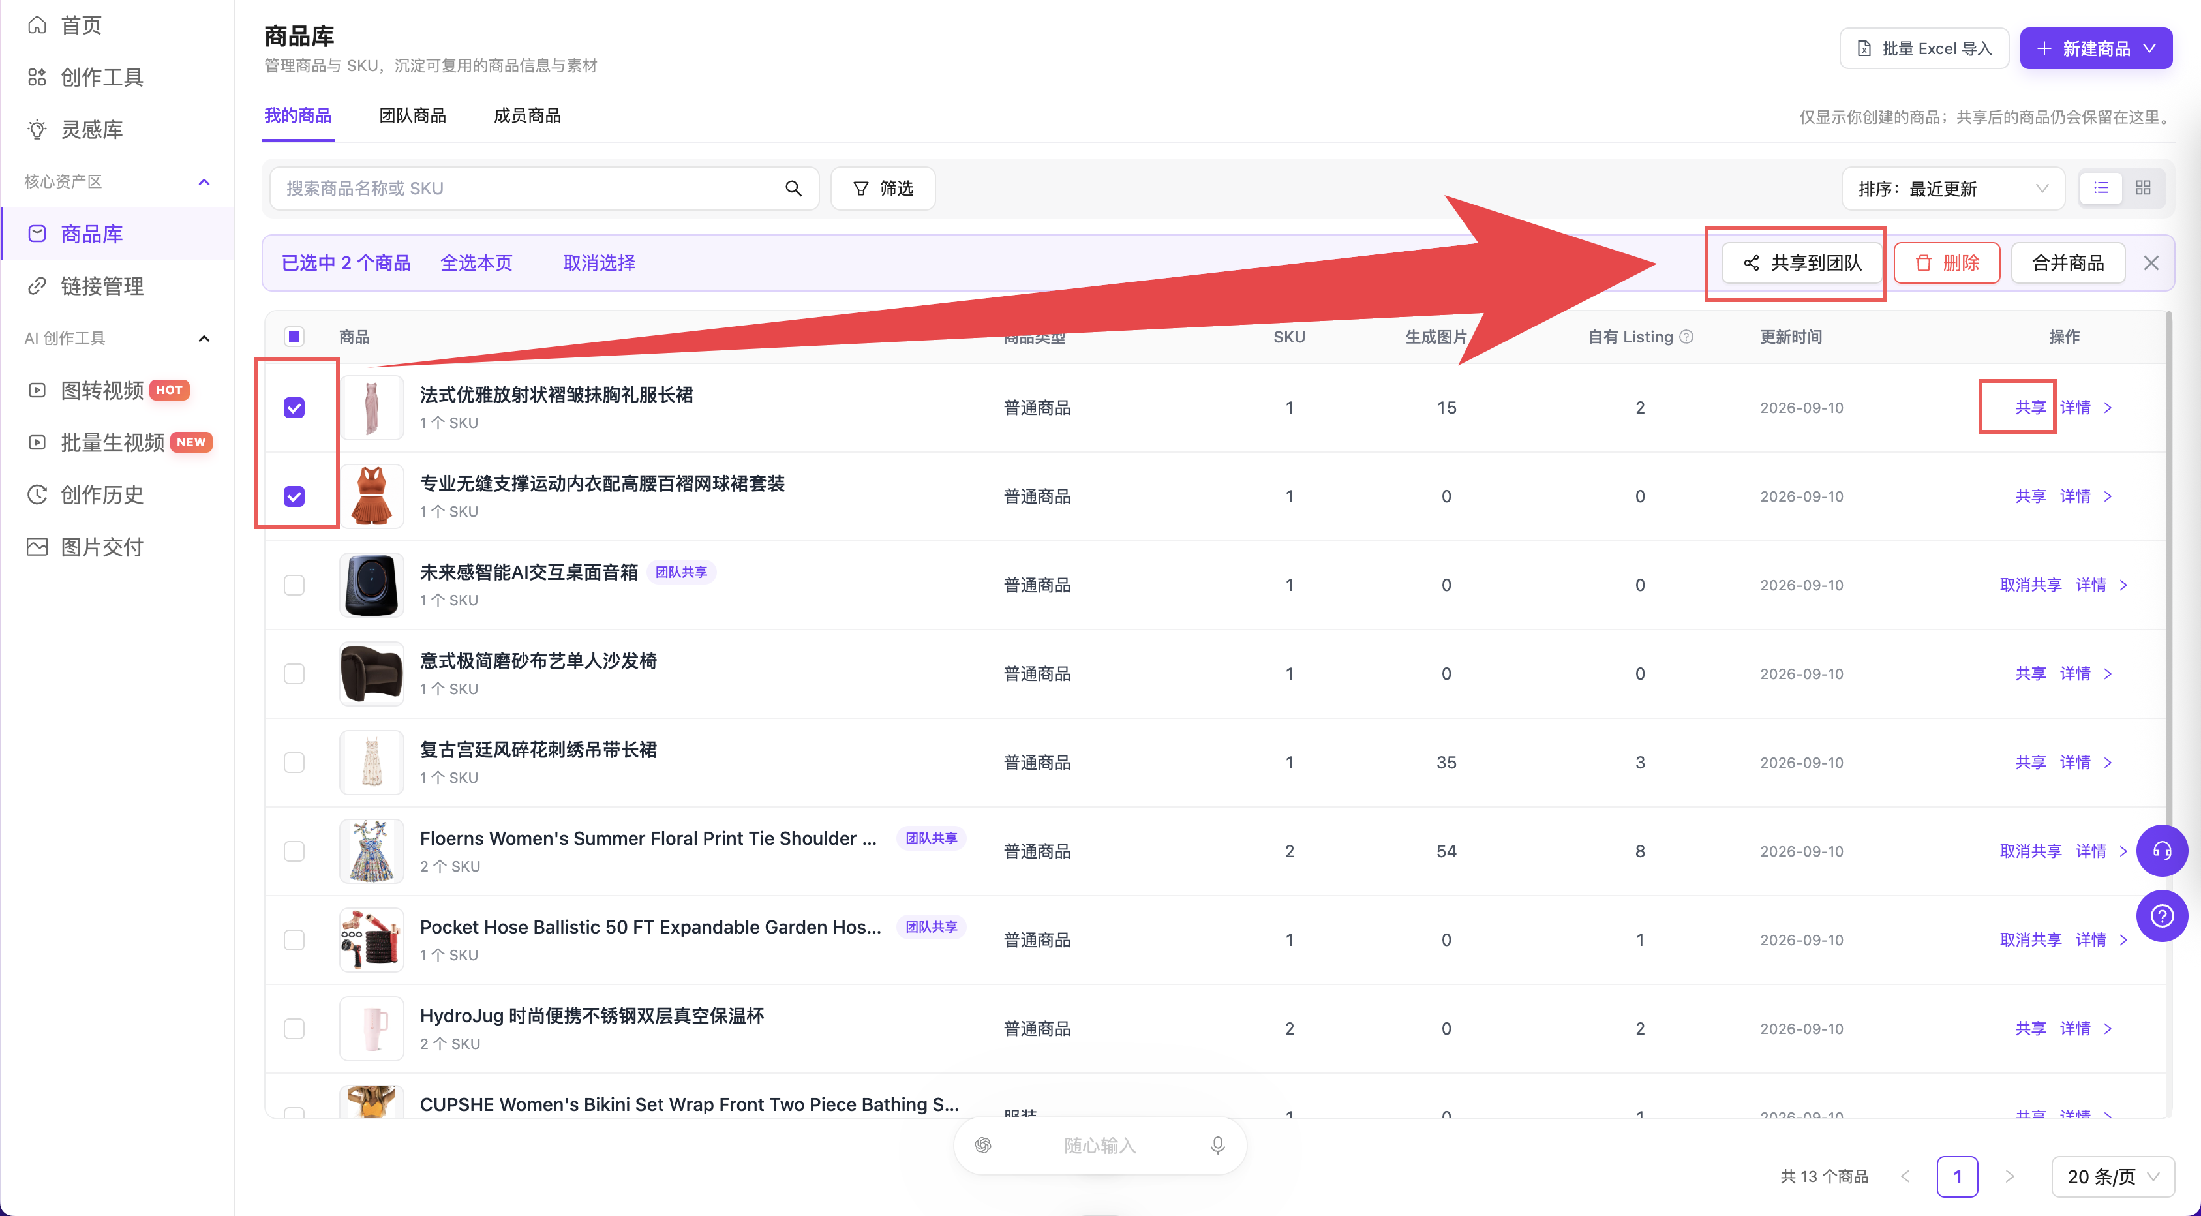Click the 自有 Listing info tooltip icon
2201x1216 pixels.
(x=1686, y=337)
